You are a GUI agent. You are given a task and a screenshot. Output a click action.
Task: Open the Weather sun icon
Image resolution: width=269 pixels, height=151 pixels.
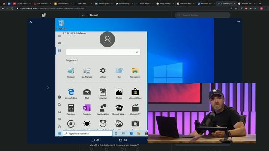coord(87,124)
